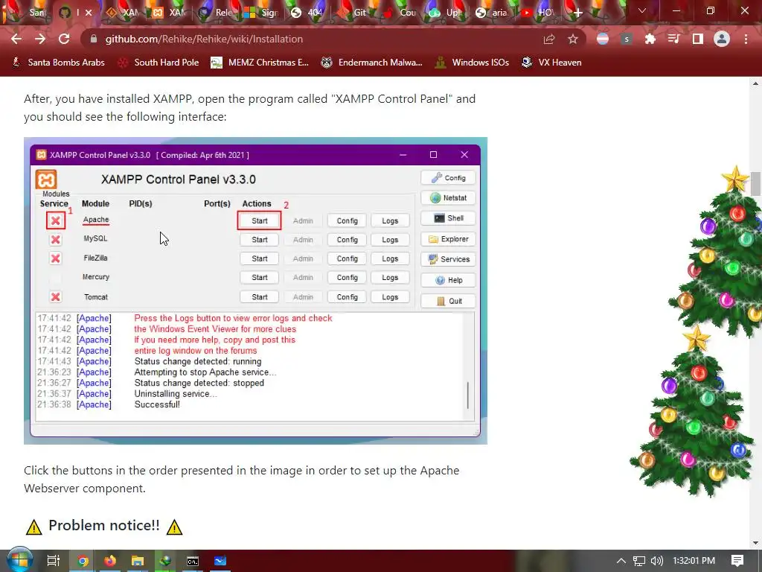Image resolution: width=762 pixels, height=572 pixels.
Task: Click Explorer button in XAMPP screenshot
Action: coord(448,239)
